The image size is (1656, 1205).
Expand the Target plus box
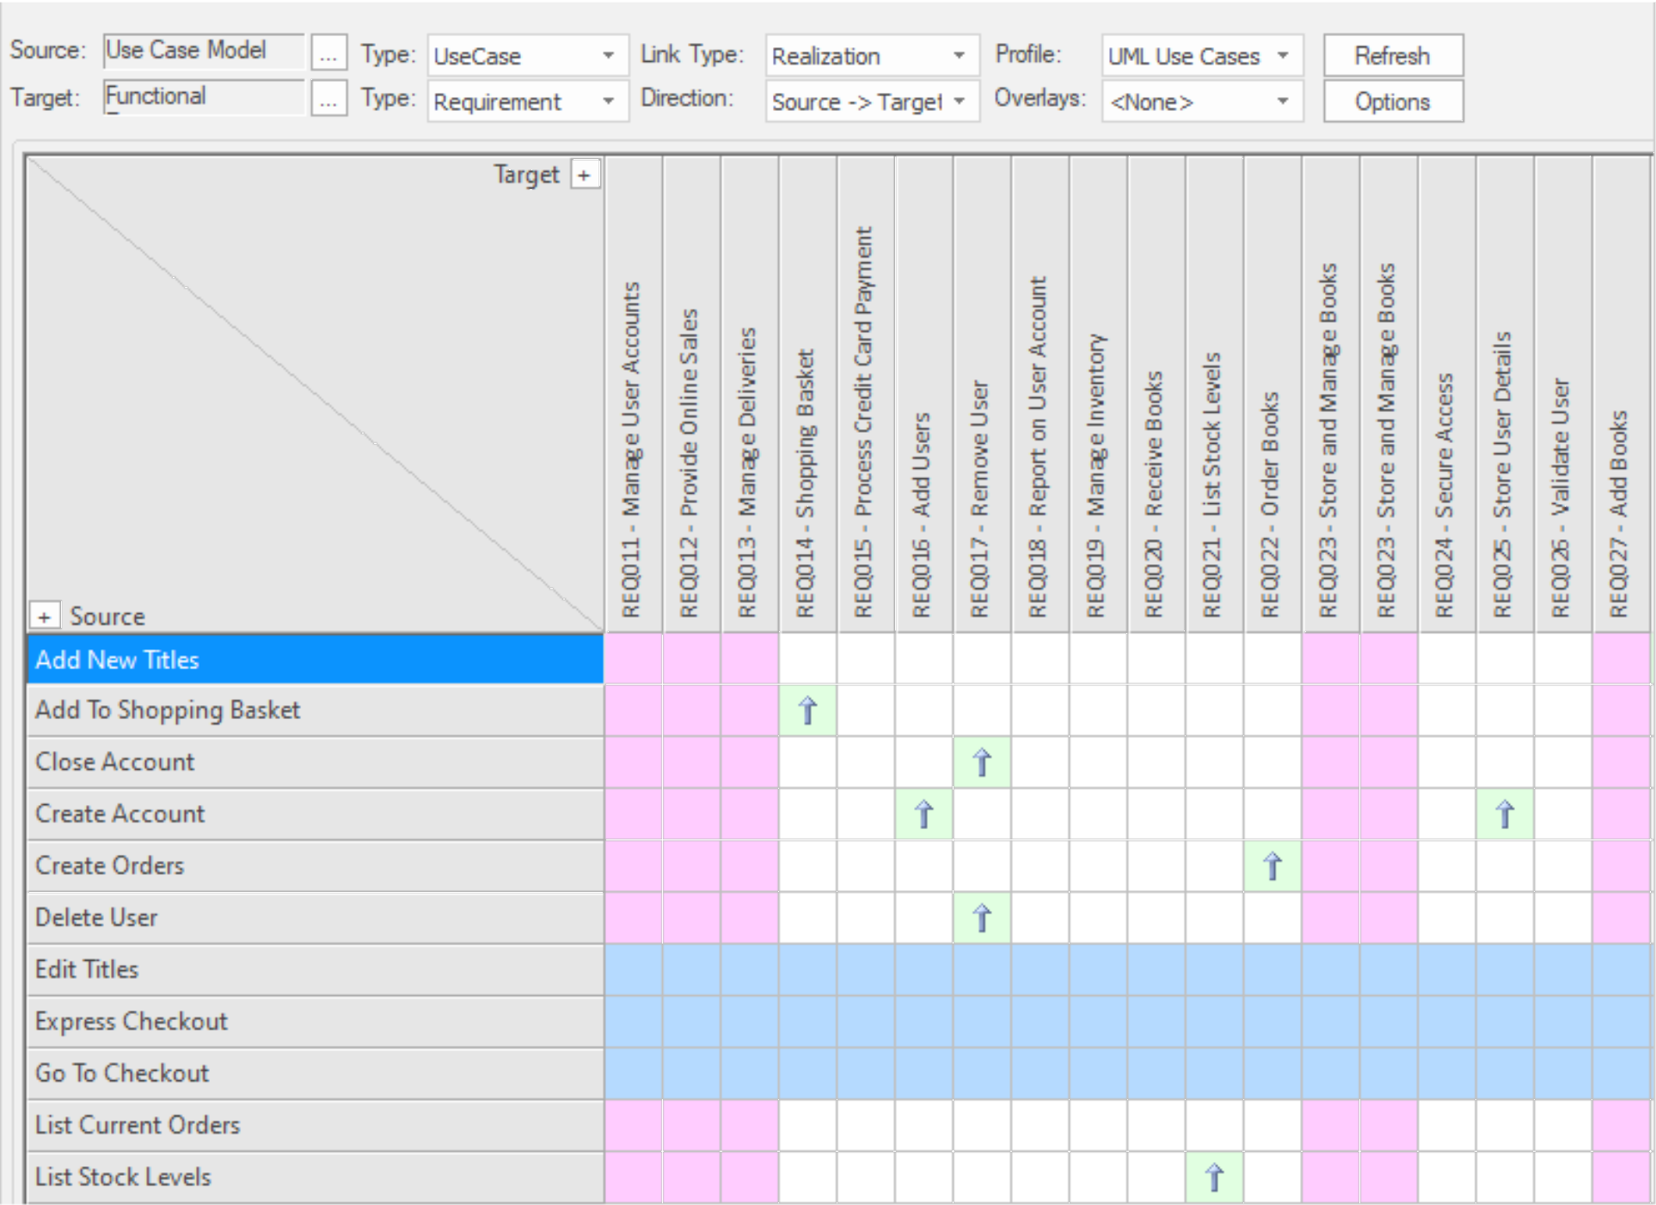[585, 175]
